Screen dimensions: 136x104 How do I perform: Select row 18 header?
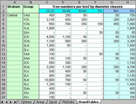pyautogui.click(x=3, y=80)
